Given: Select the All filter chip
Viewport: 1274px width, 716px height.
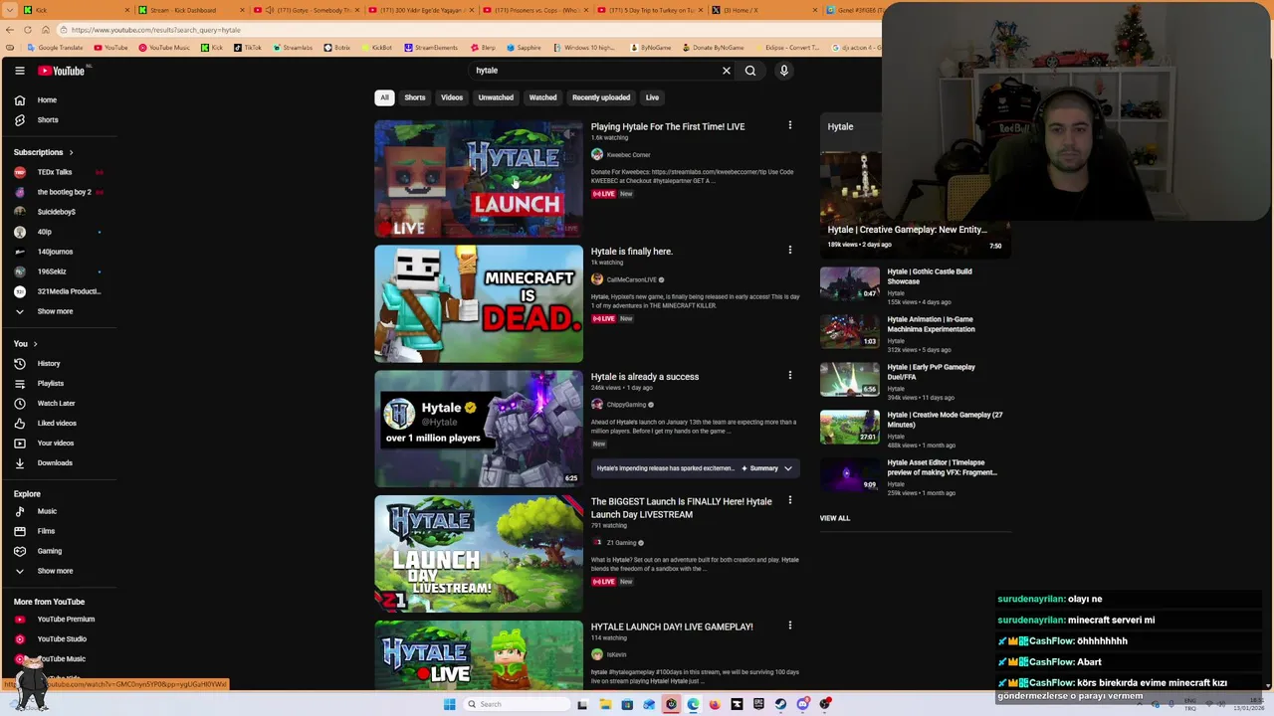Looking at the screenshot, I should [x=384, y=97].
